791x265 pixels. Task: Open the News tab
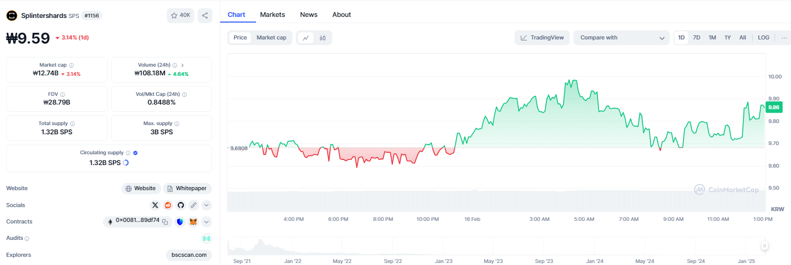point(309,14)
